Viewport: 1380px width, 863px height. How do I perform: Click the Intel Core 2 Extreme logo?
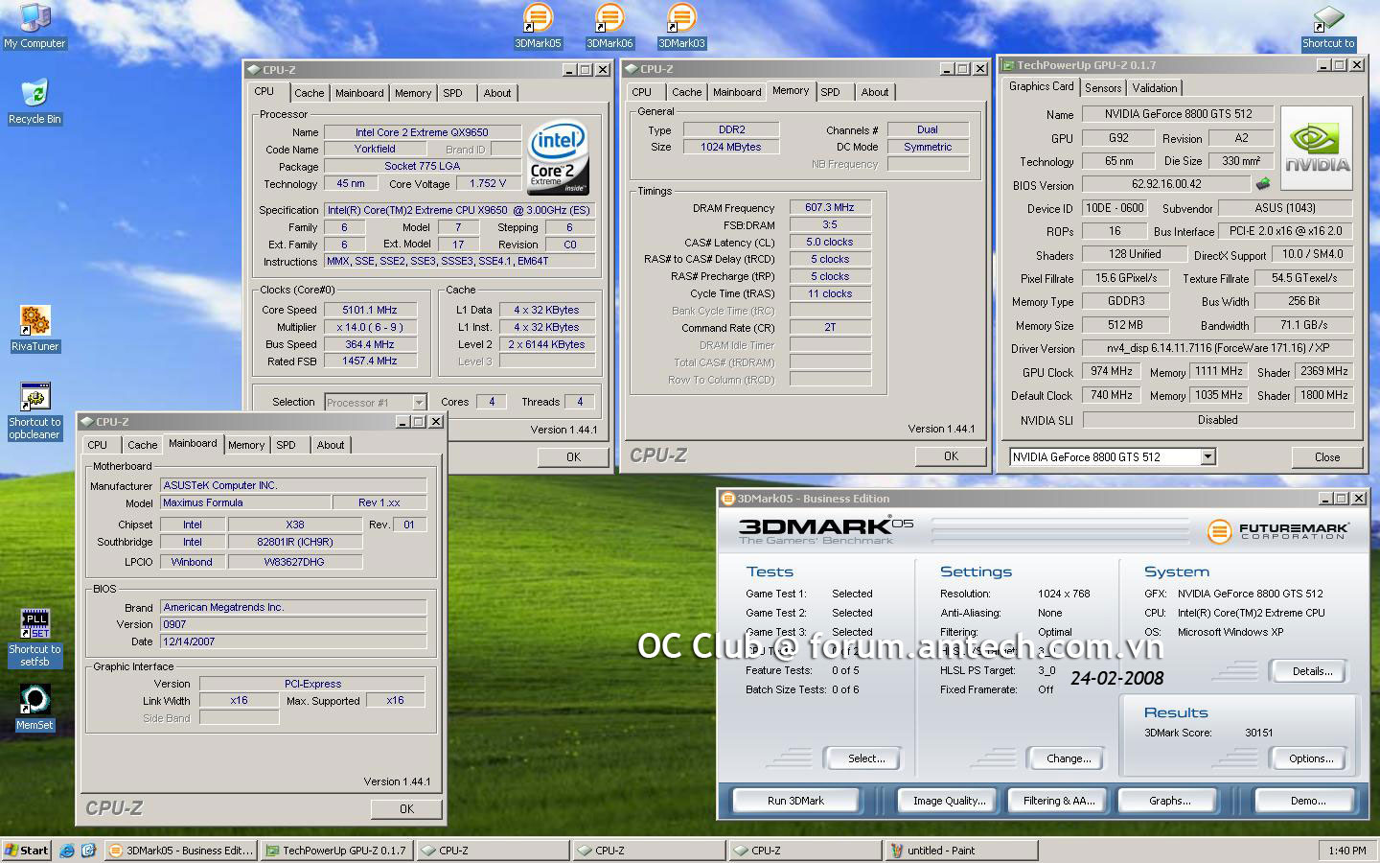(558, 157)
